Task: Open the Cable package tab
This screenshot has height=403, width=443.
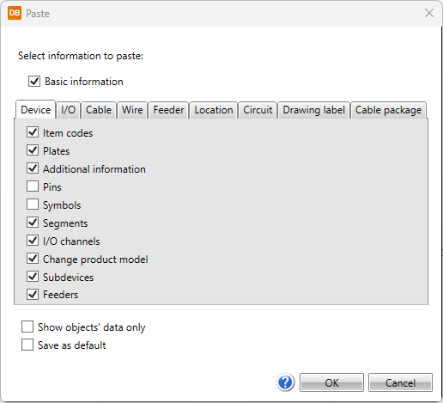Action: point(388,110)
